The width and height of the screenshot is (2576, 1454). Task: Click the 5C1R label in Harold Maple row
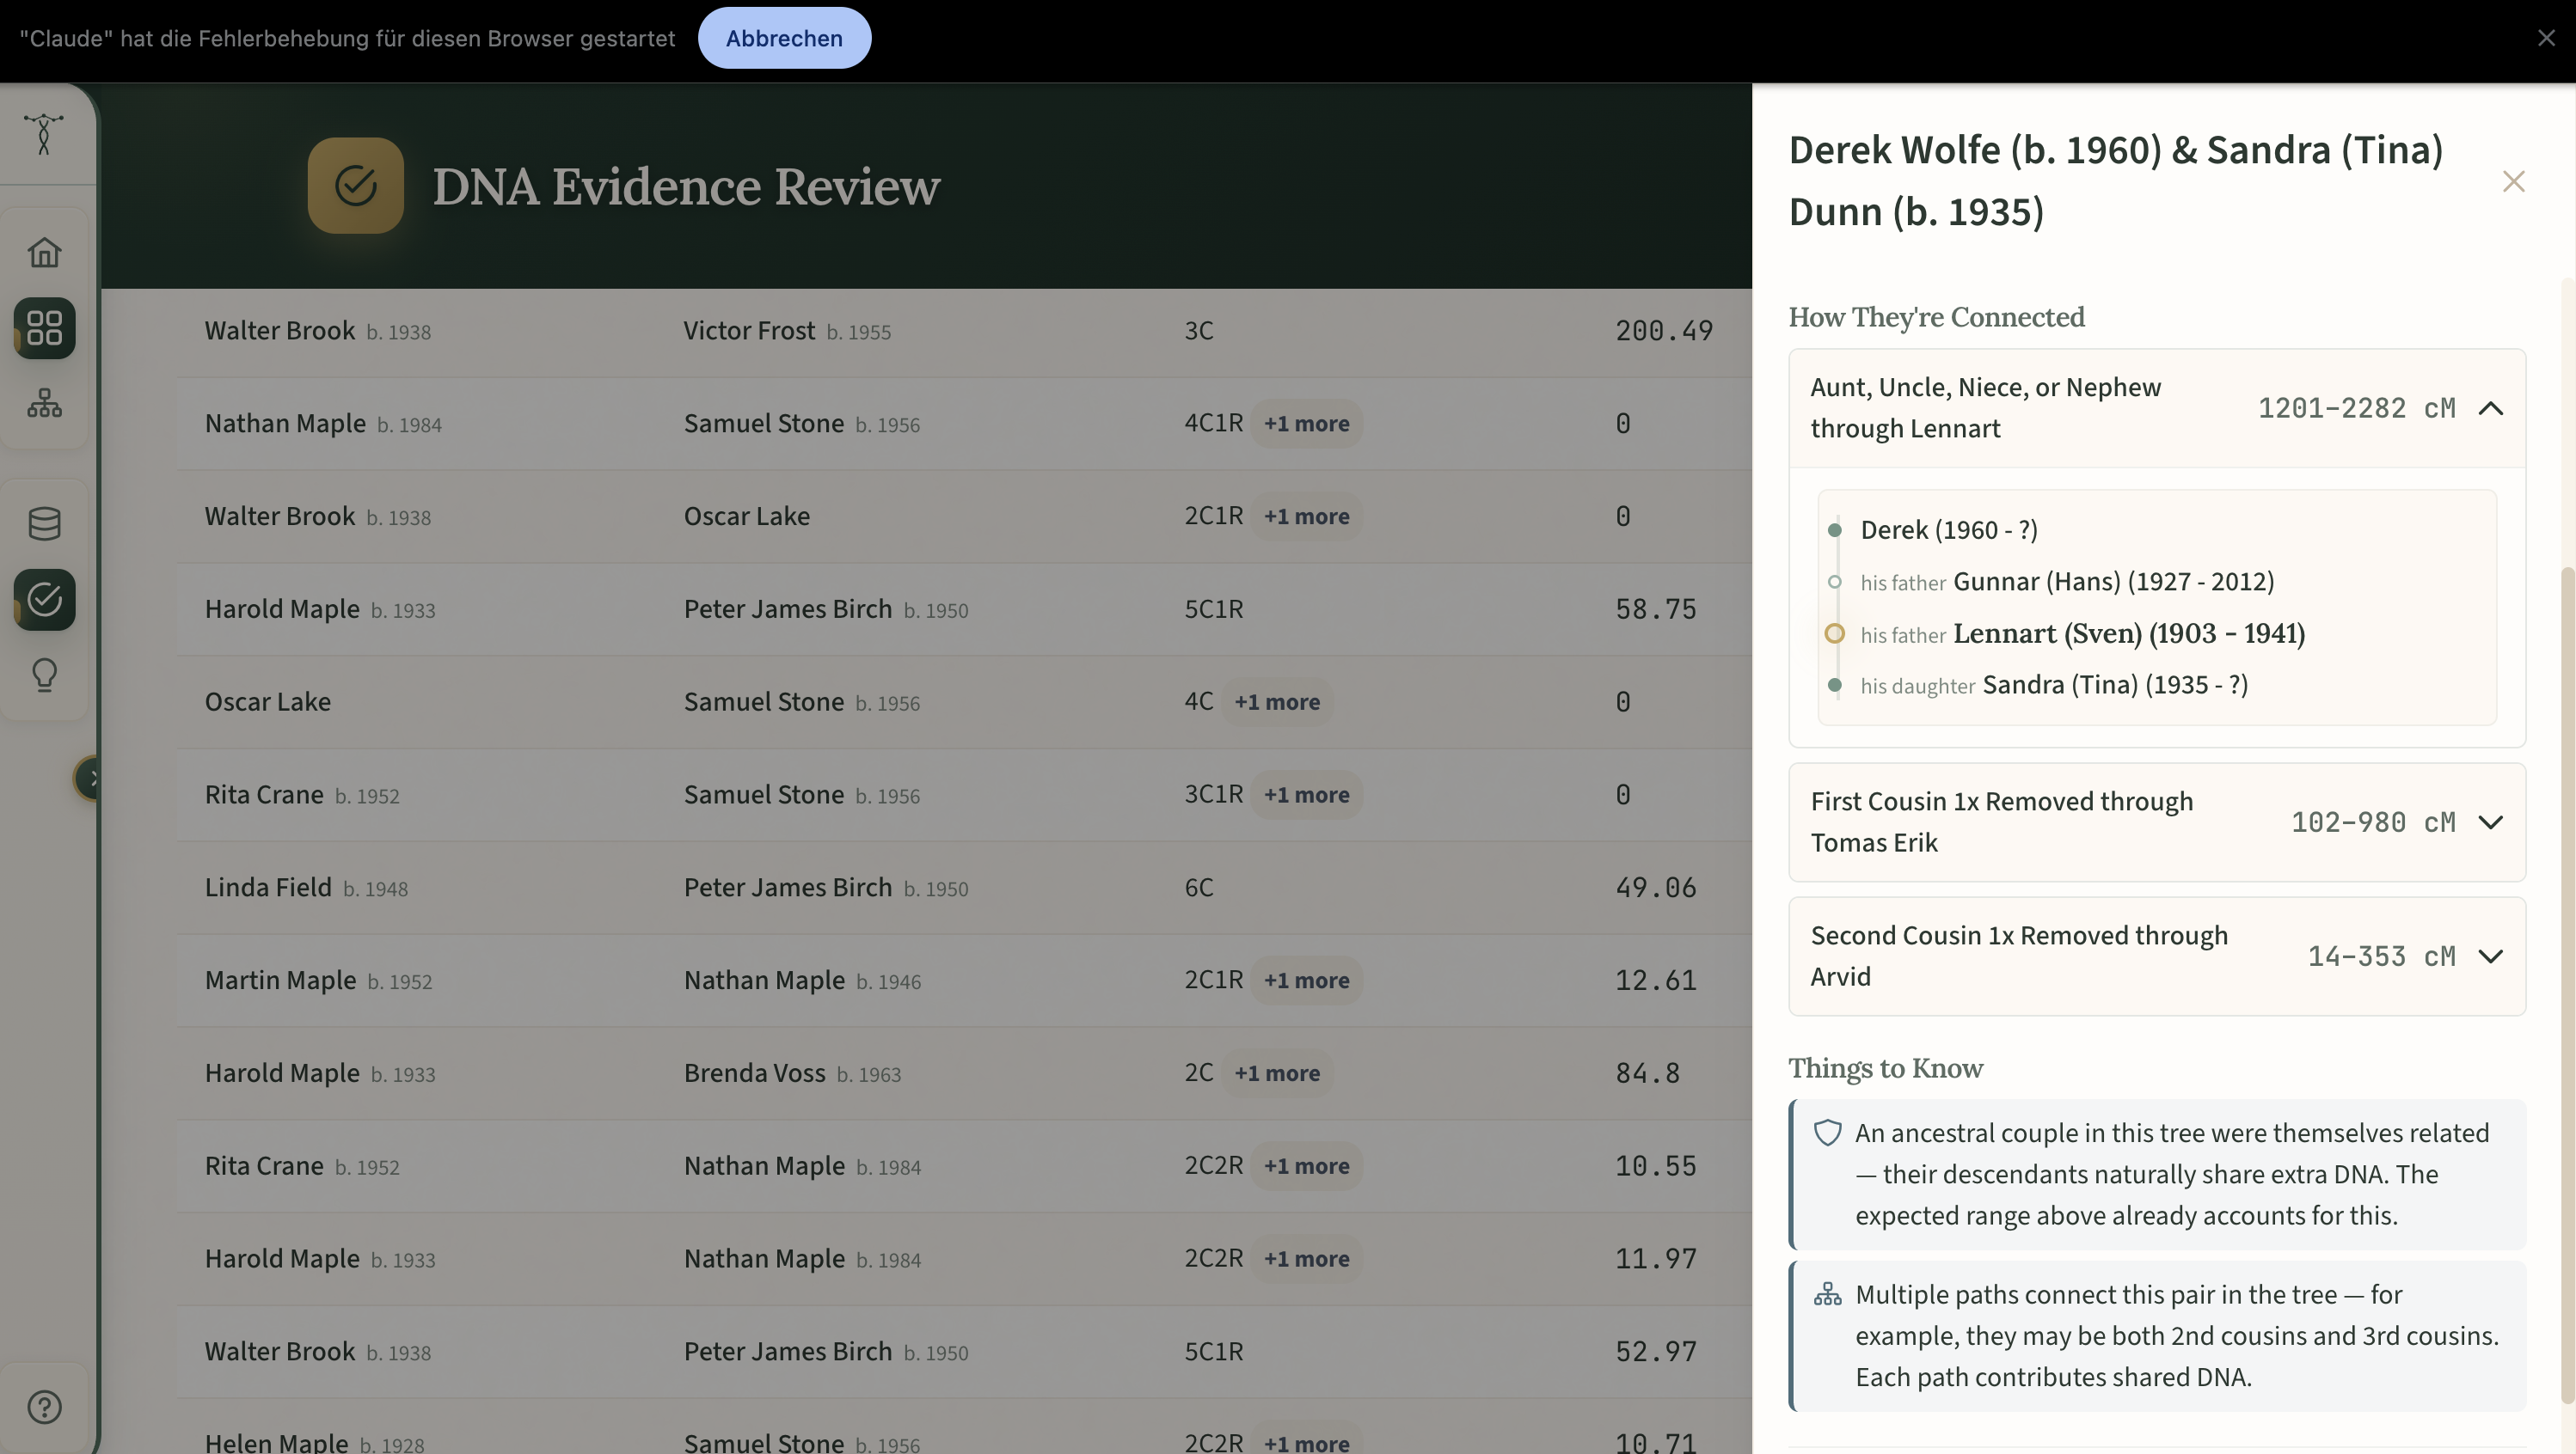tap(1213, 609)
